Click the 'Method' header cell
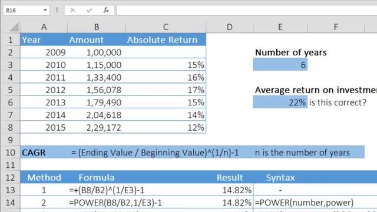 (x=44, y=178)
